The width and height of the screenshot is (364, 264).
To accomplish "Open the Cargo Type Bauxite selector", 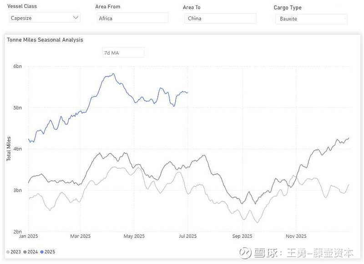I will click(311, 19).
